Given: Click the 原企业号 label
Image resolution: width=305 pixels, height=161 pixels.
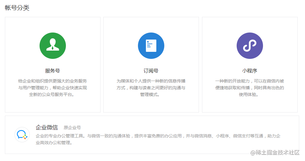Looking at the screenshot, I should [72, 128].
